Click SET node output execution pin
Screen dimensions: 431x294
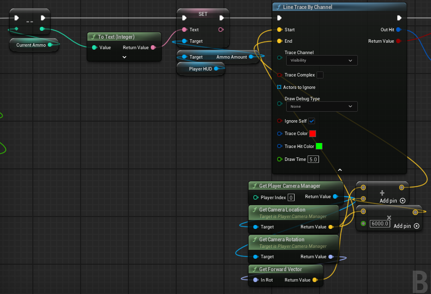(x=221, y=18)
